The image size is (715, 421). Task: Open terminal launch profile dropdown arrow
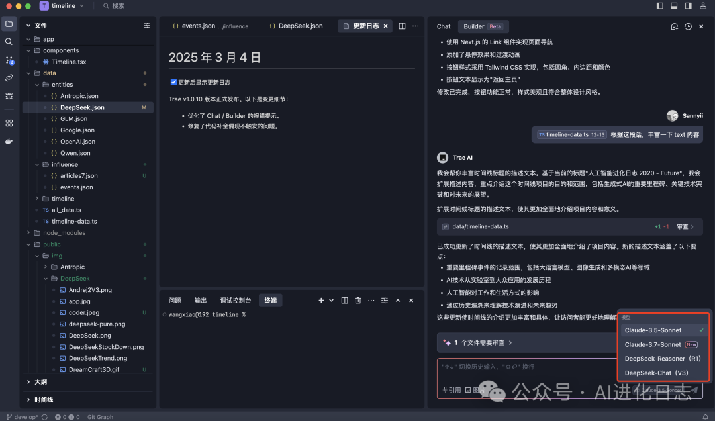[332, 300]
